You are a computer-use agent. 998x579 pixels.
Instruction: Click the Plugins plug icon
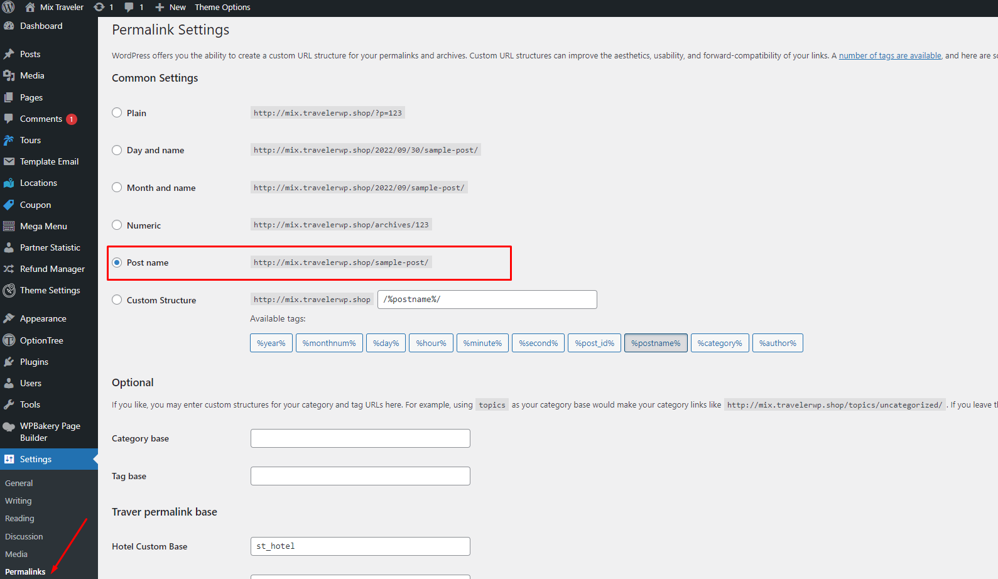click(x=9, y=362)
